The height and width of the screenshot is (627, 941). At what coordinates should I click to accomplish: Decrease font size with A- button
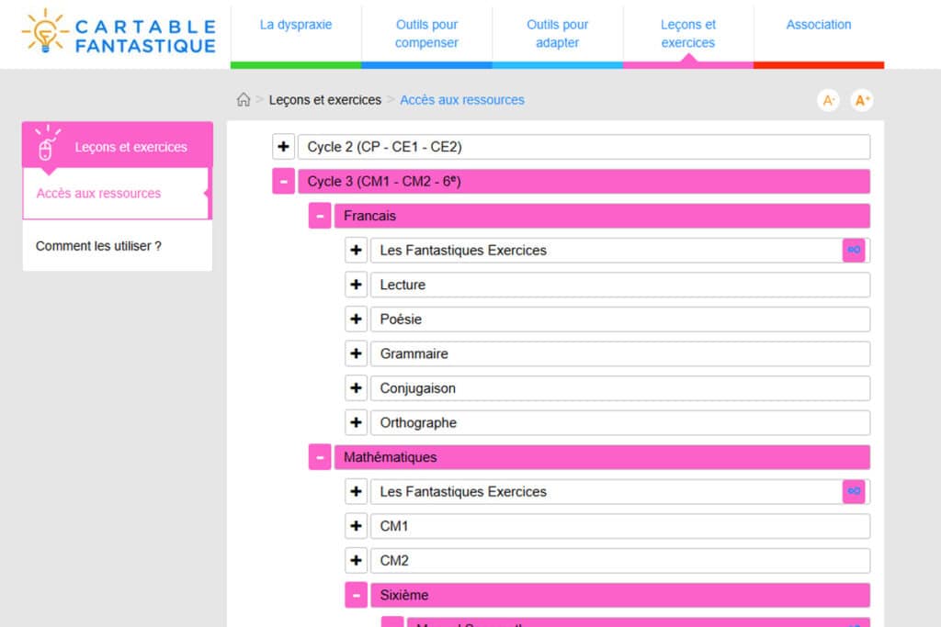coord(829,101)
